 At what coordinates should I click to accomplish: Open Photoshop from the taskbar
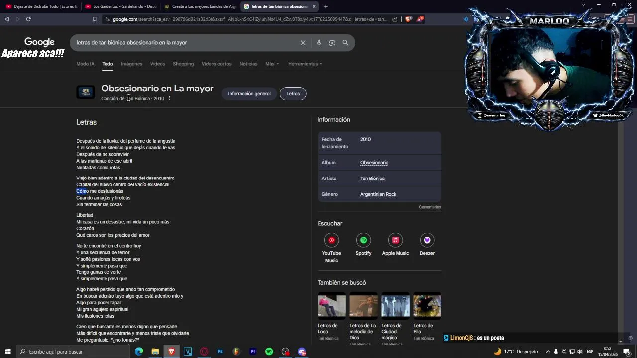(220, 352)
